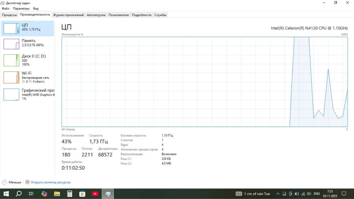
Task: Open the Вид menu
Action: (36, 8)
